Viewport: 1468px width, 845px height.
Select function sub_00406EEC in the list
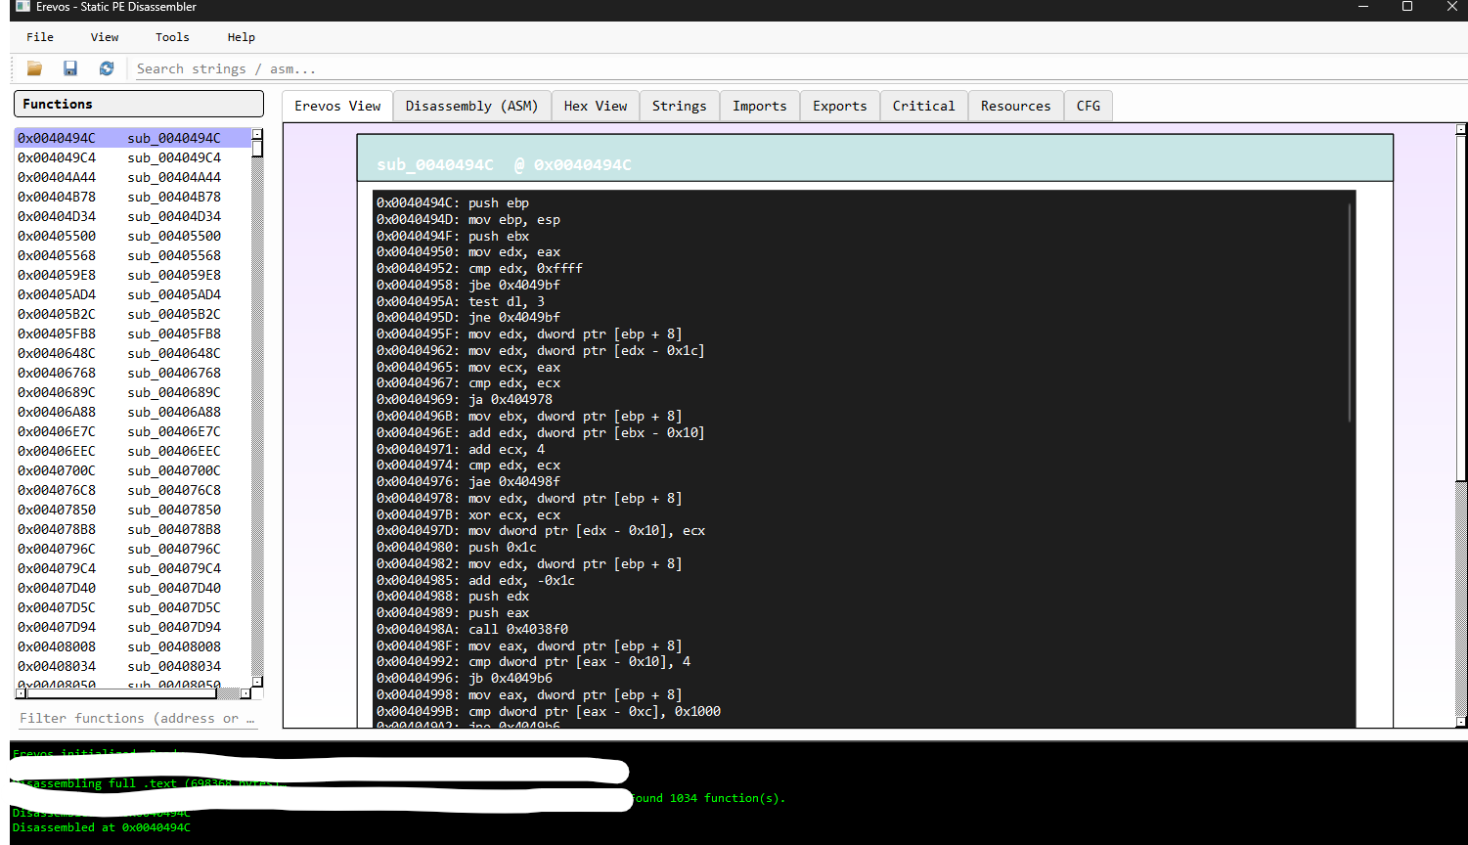133,451
